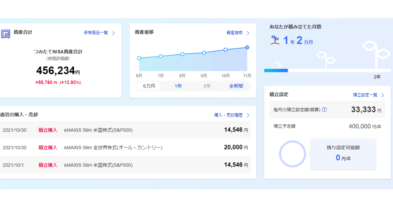Click the 6月 data point on chart

coord(139,58)
